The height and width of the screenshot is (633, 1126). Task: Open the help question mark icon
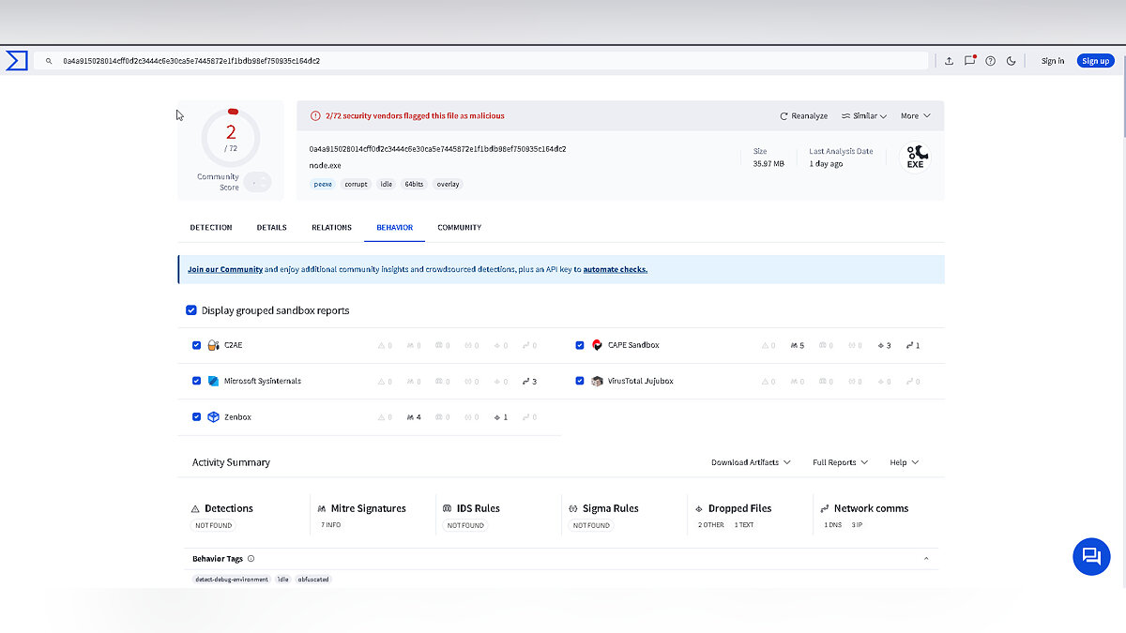(990, 61)
